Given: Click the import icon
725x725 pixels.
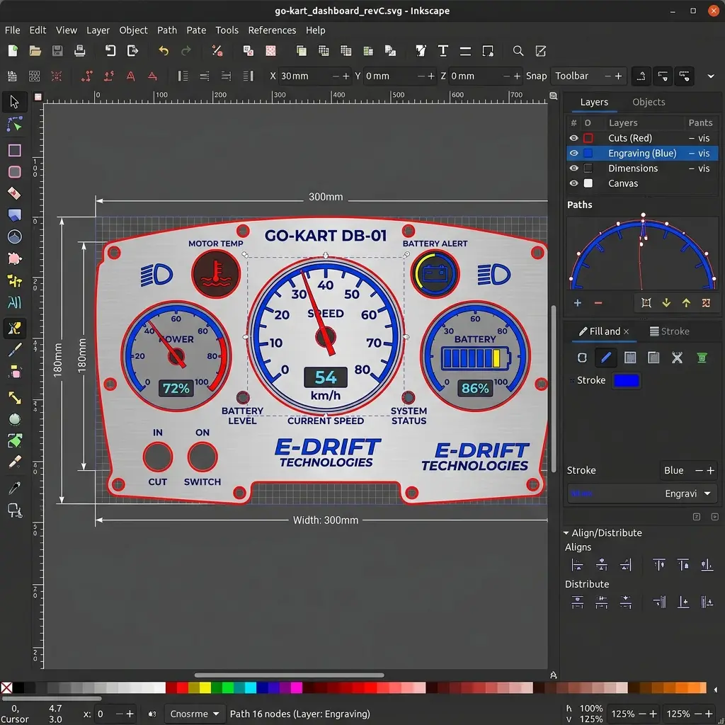Looking at the screenshot, I should (x=110, y=51).
